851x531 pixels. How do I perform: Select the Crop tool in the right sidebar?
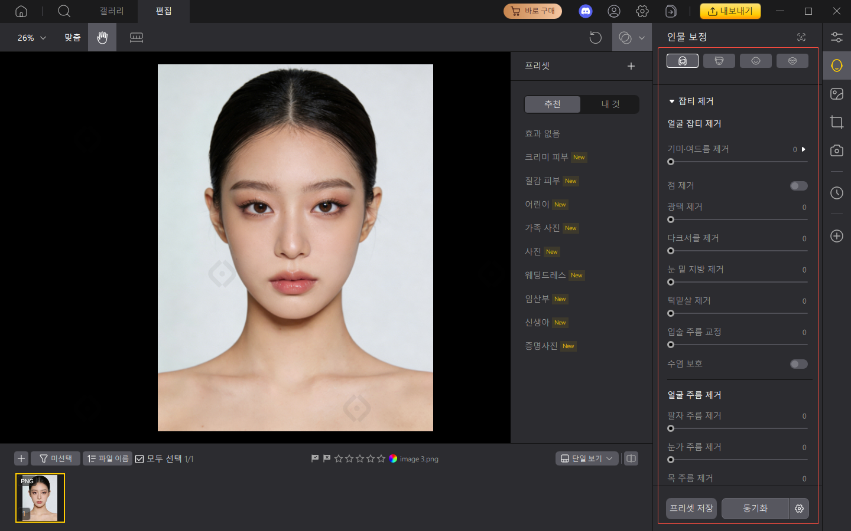(836, 122)
